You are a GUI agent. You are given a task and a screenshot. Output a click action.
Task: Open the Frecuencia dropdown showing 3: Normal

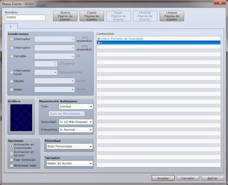click(x=76, y=130)
